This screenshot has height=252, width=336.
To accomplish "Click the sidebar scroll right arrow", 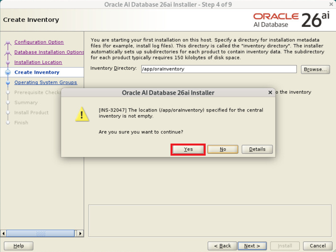I will 80,233.
